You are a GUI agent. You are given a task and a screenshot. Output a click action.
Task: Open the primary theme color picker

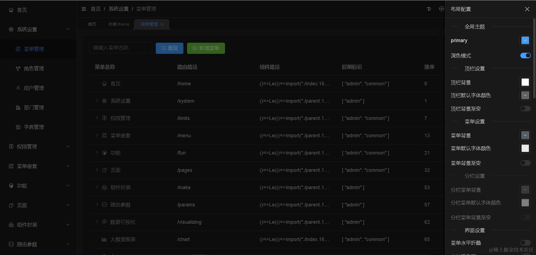tap(525, 40)
